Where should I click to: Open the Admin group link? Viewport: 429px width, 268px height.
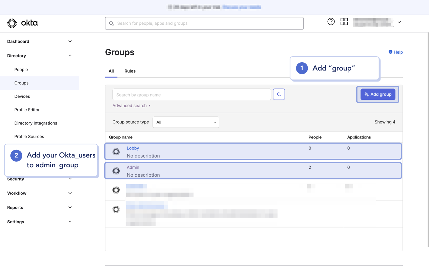[133, 167]
